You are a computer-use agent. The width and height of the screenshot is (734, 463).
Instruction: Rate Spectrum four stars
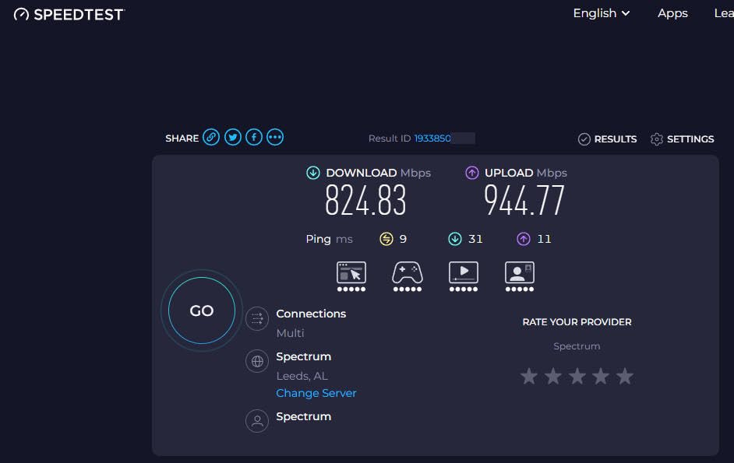coord(601,376)
